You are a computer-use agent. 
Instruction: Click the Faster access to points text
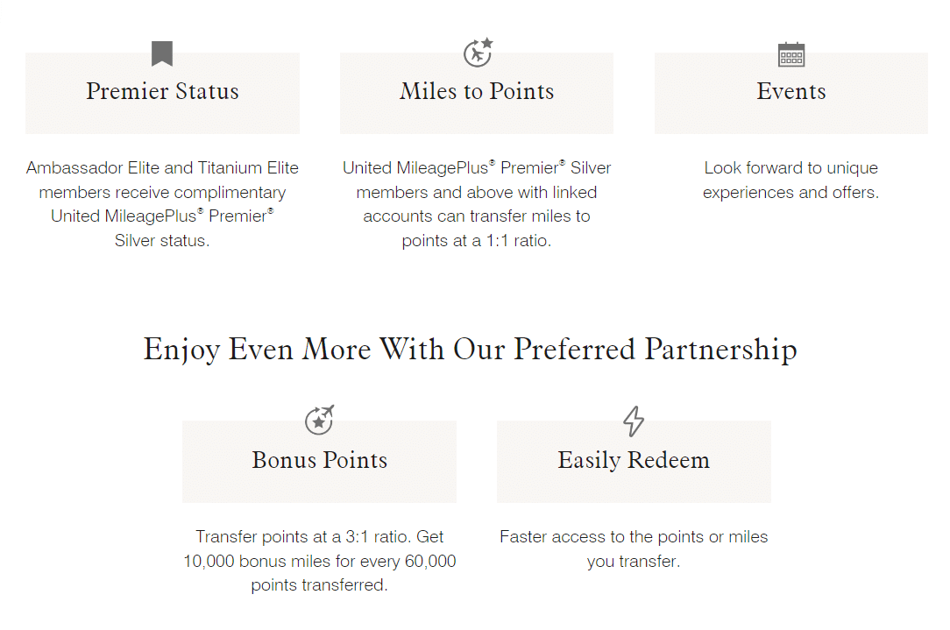pyautogui.click(x=634, y=549)
